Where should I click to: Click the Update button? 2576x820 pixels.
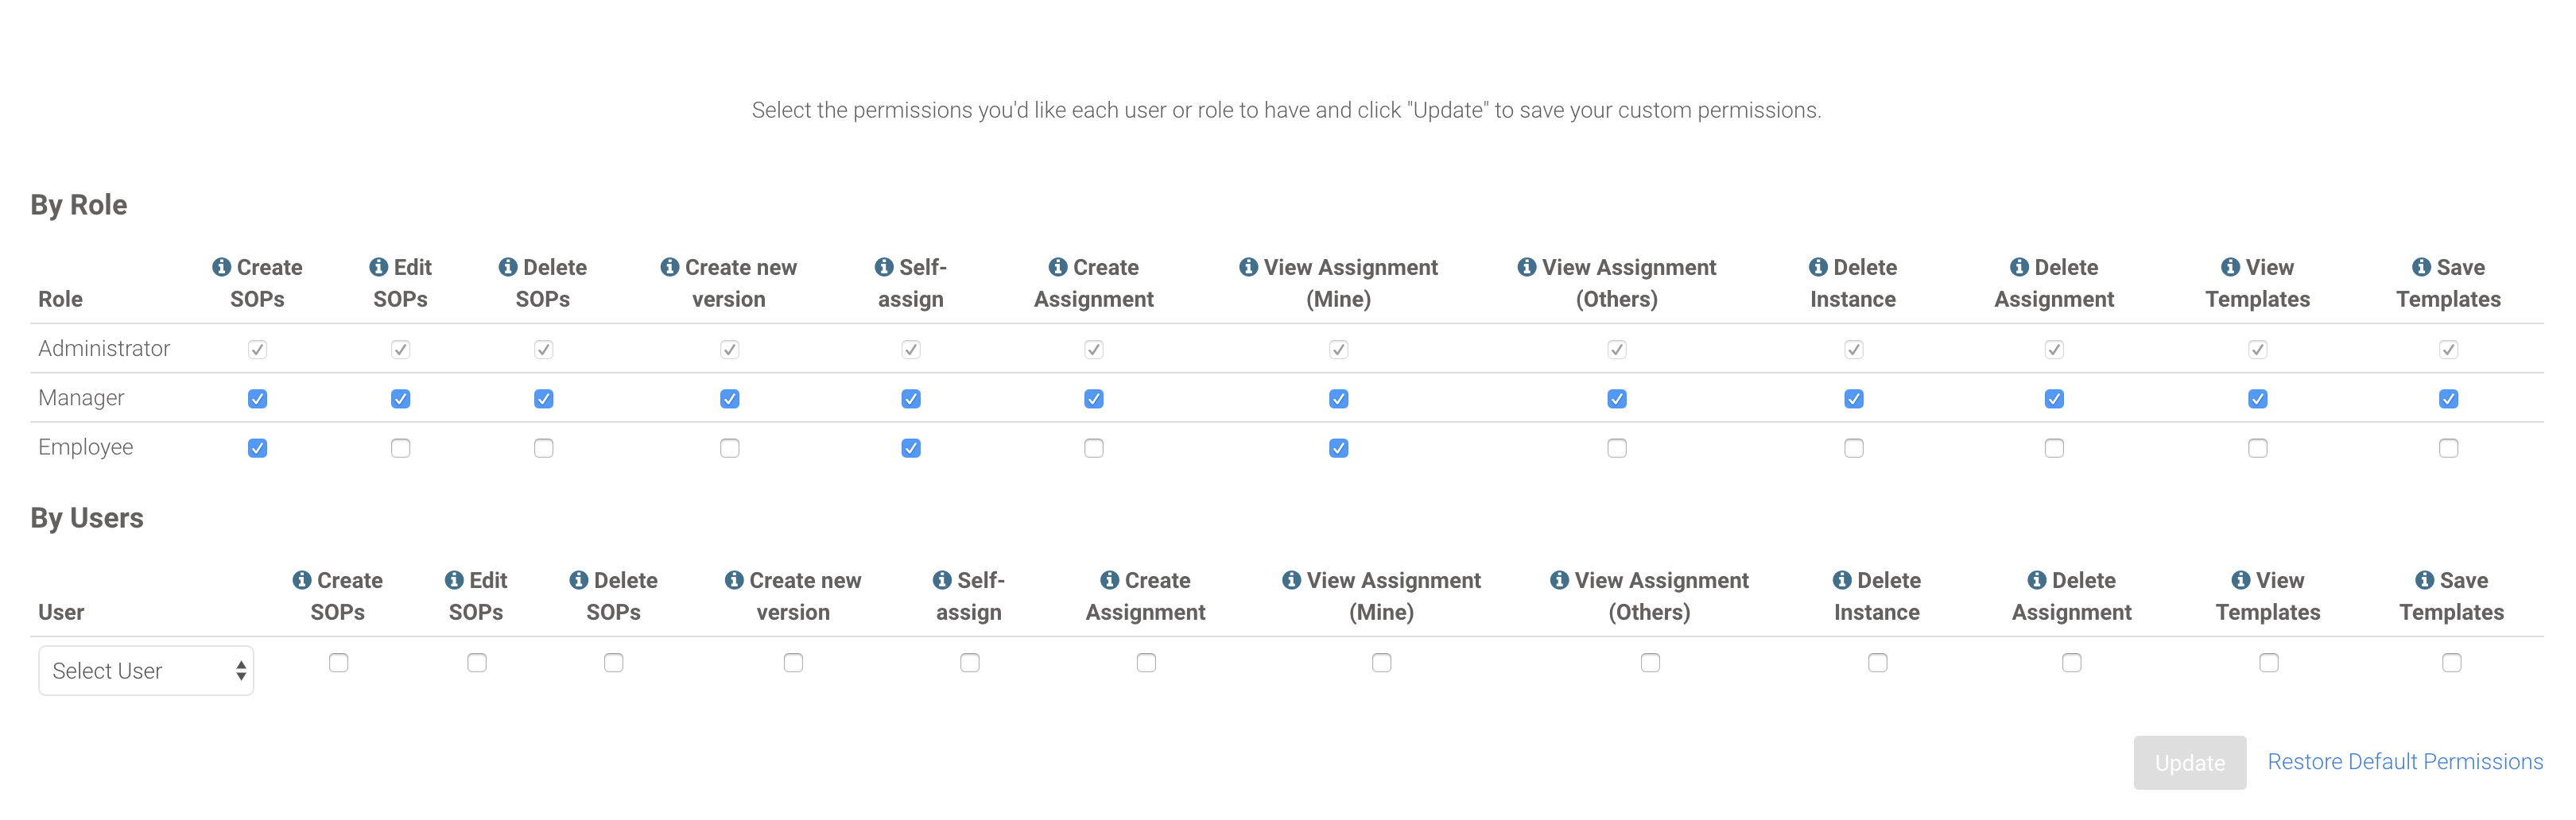coord(2190,762)
